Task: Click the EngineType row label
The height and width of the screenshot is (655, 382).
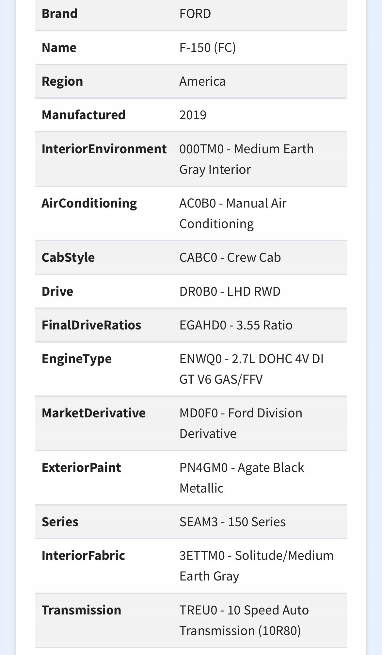Action: pyautogui.click(x=76, y=359)
